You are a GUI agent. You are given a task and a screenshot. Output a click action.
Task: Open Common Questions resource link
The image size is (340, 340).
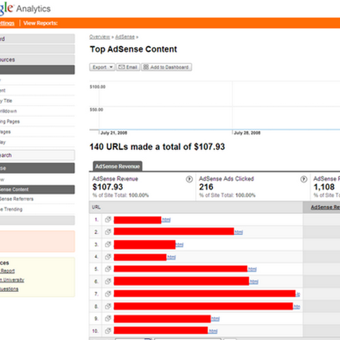(9, 289)
